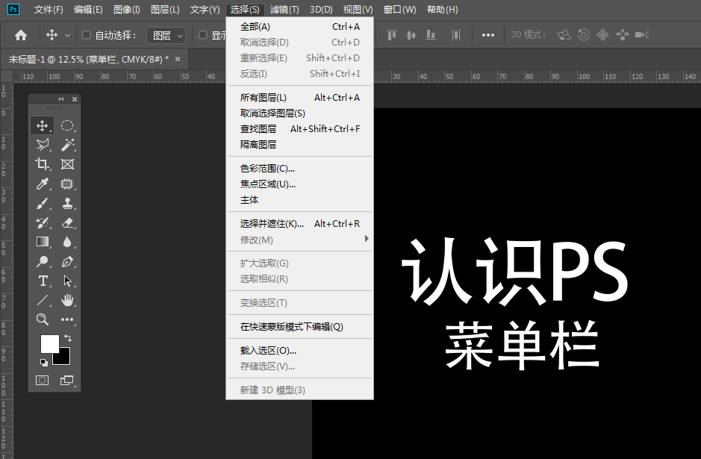The image size is (701, 459).
Task: Pick the Eyedropper tool
Action: [43, 184]
